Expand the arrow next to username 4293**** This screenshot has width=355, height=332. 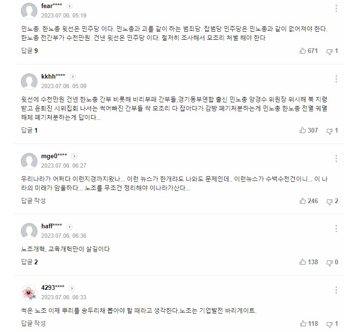pyautogui.click(x=72, y=288)
